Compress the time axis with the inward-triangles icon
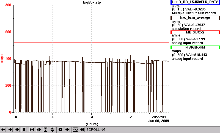 coord(32,130)
